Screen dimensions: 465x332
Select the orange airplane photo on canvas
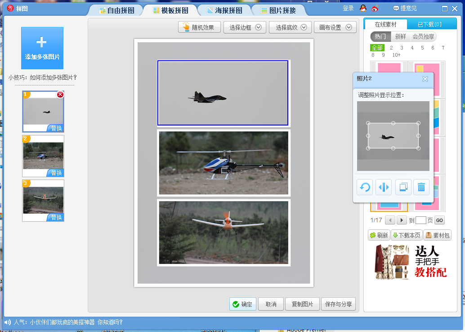point(224,233)
